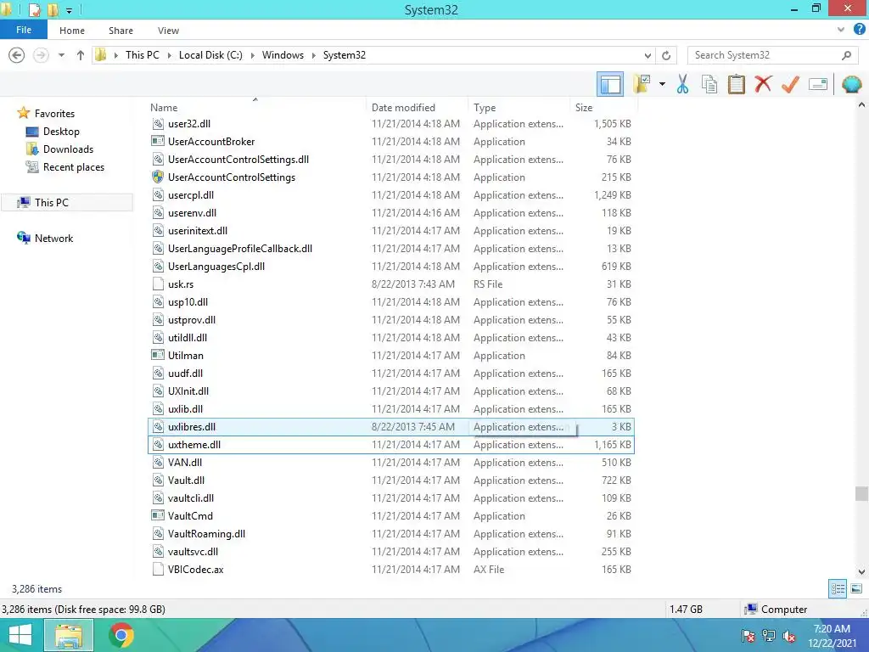Sort by the Size column header
This screenshot has height=652, width=869.
click(584, 108)
